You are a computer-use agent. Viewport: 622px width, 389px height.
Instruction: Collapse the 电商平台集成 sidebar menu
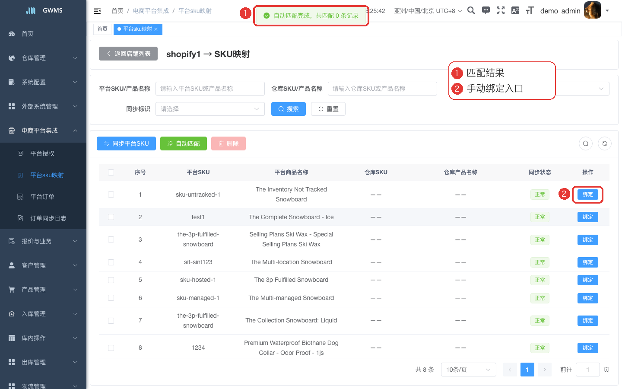click(43, 131)
